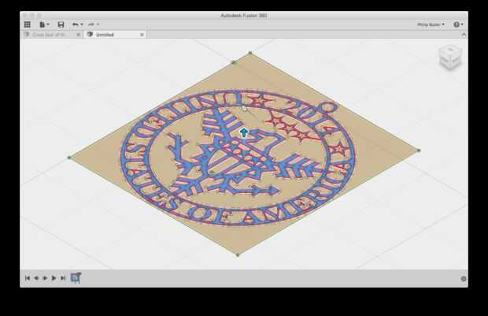
Task: Expand the undo history arrow
Action: (82, 24)
